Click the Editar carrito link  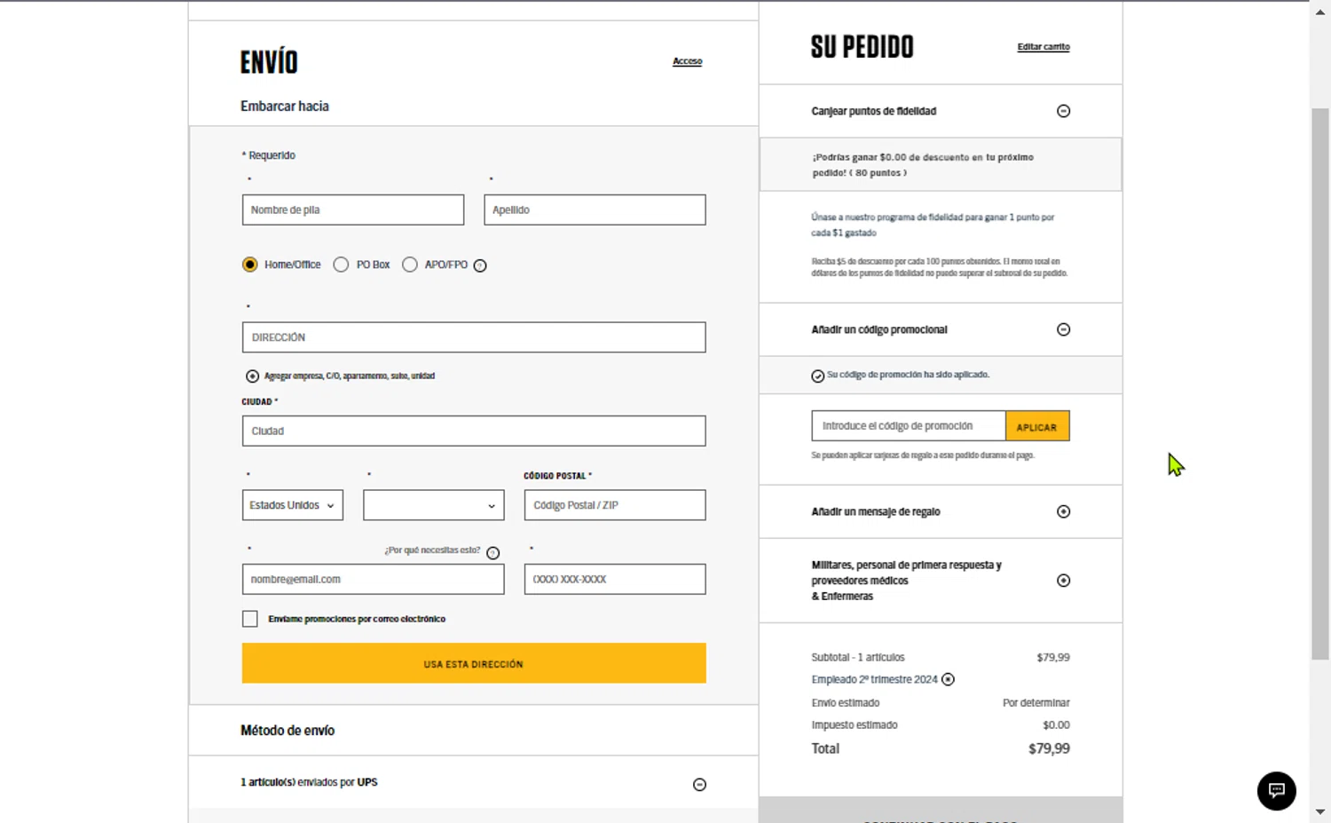point(1044,47)
